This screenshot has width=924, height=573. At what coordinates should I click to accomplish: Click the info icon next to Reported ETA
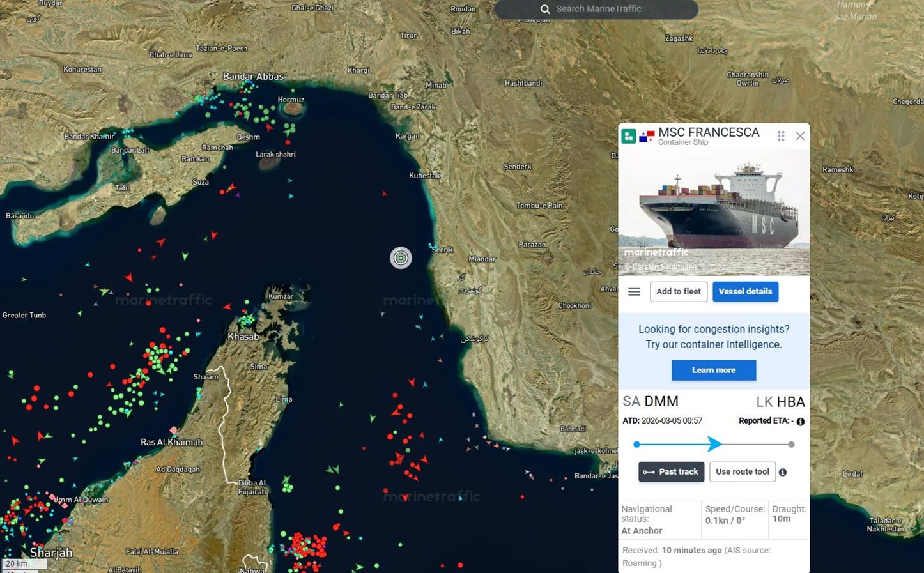click(x=800, y=421)
